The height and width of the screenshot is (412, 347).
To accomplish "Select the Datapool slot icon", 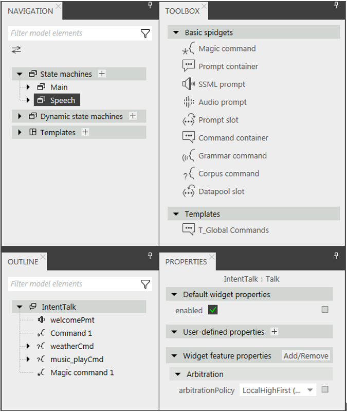I will click(188, 191).
